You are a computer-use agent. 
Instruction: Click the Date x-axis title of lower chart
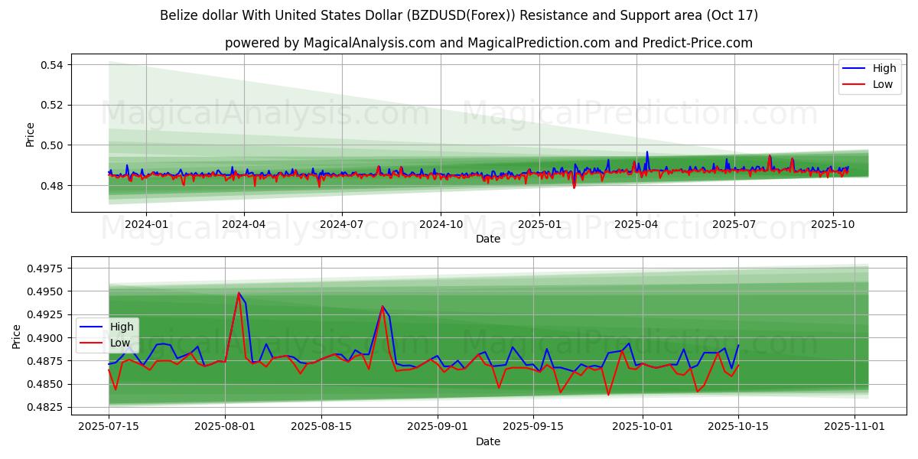(x=488, y=441)
